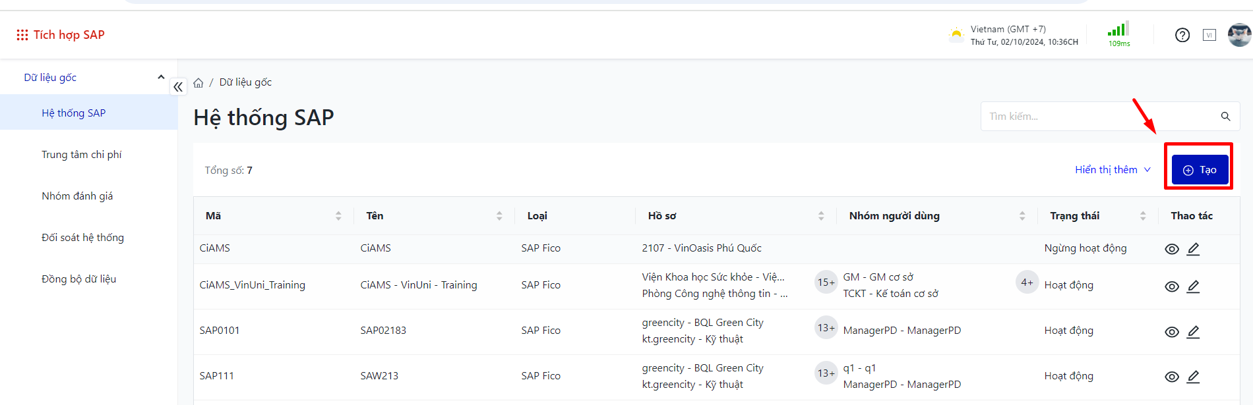Edit the SAP111 row
This screenshot has height=405, width=1253.
[1193, 377]
